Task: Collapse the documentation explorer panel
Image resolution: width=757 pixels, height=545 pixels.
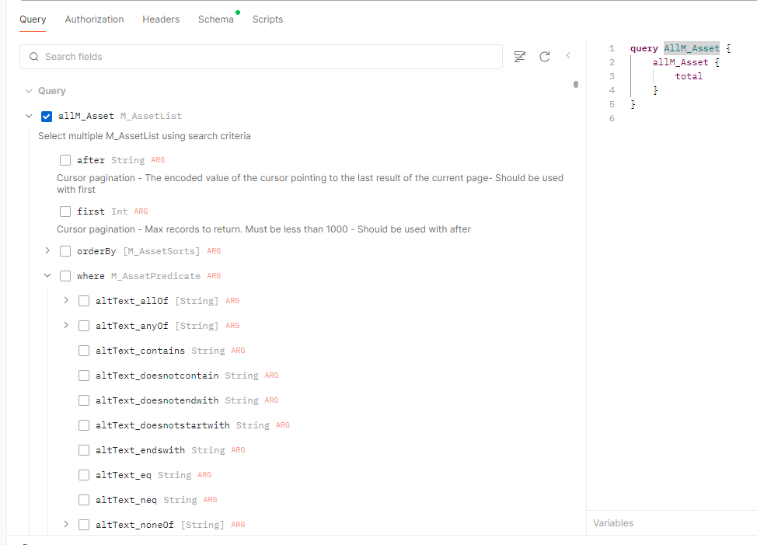Action: (x=567, y=56)
